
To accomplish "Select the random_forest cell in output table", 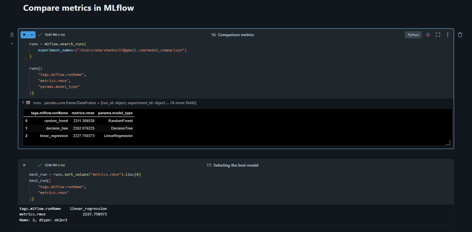I will [56, 121].
